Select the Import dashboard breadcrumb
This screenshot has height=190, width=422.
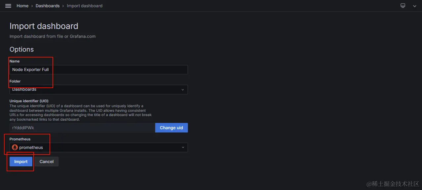(x=85, y=6)
